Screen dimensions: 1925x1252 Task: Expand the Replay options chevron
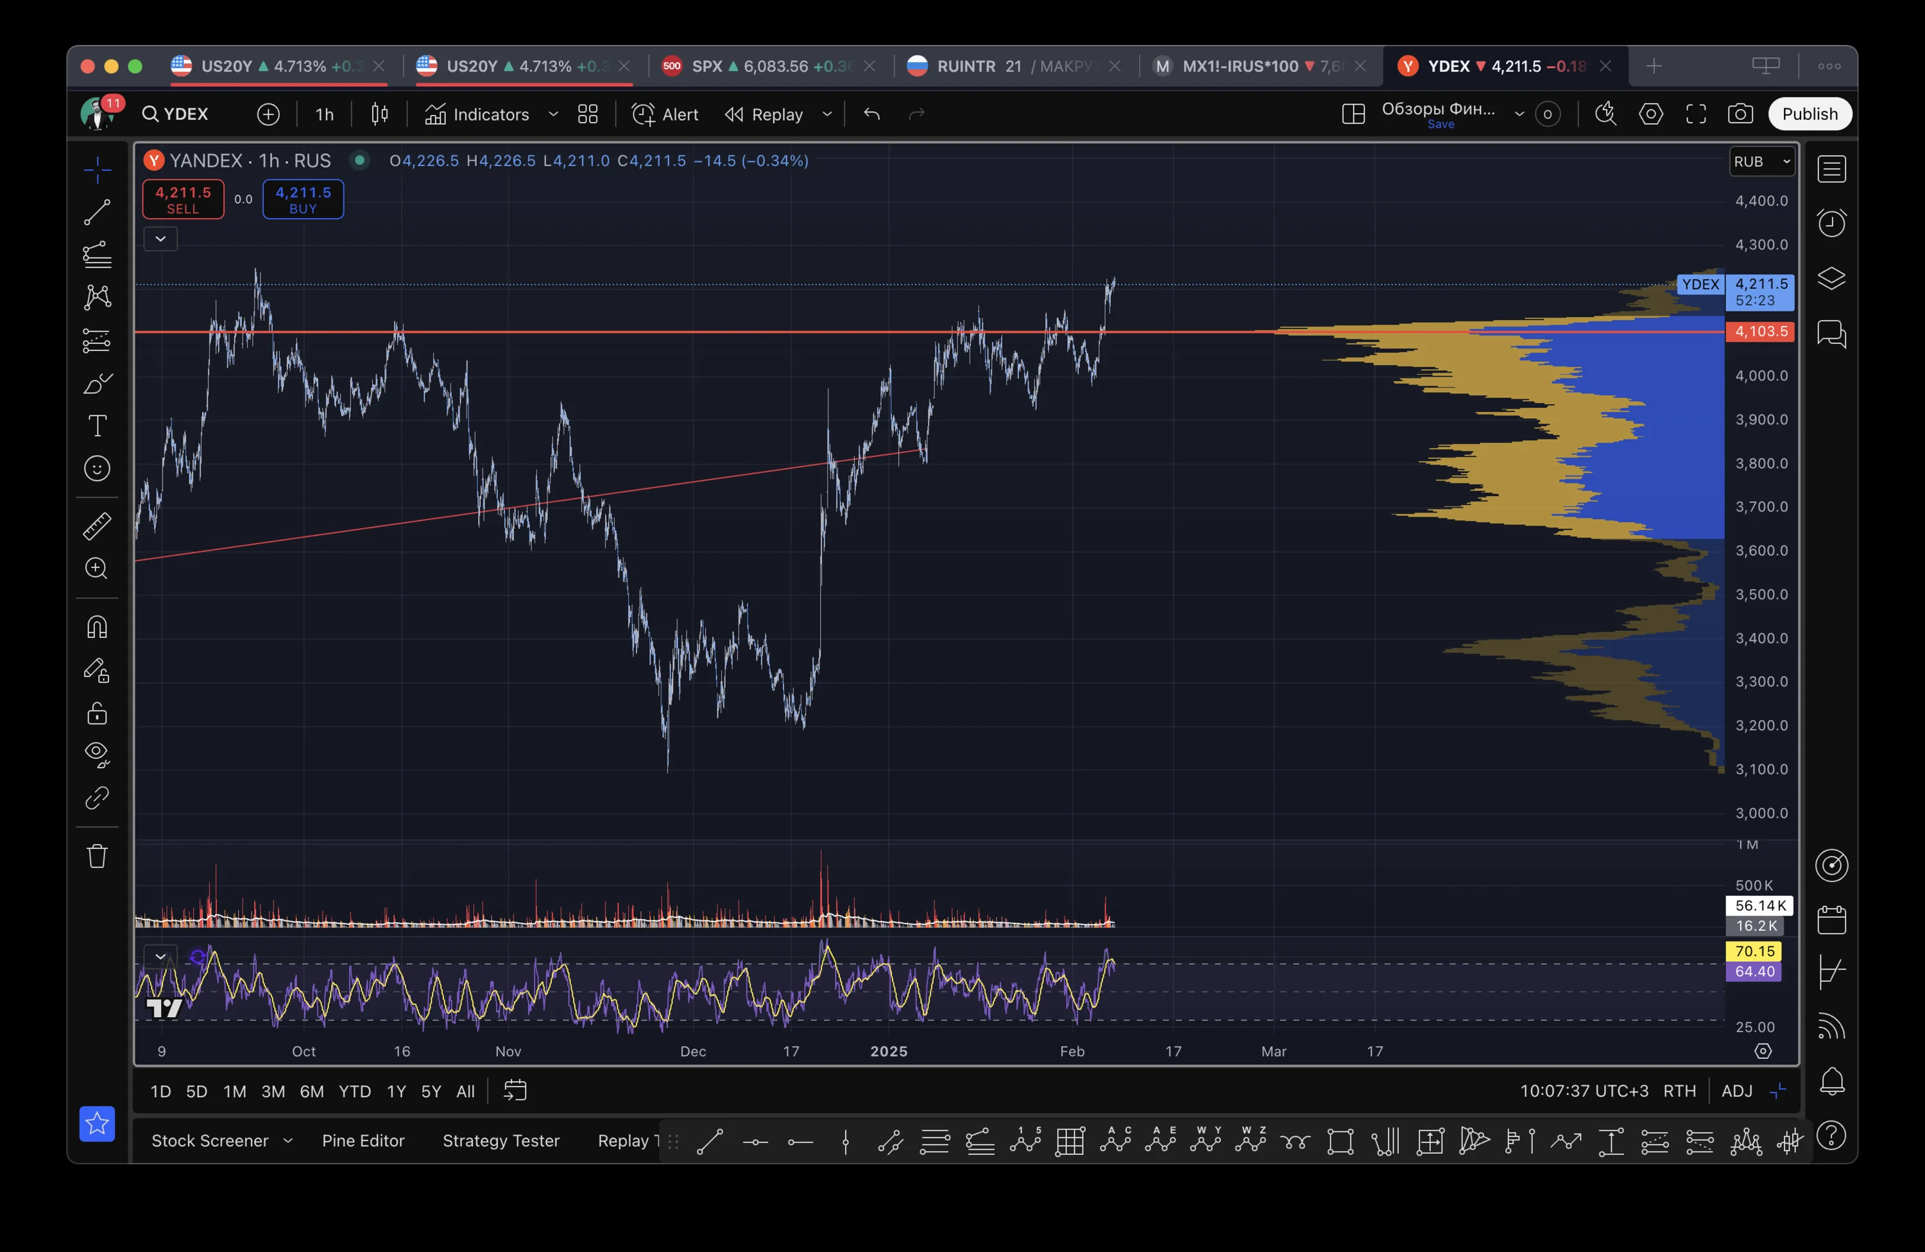(826, 114)
